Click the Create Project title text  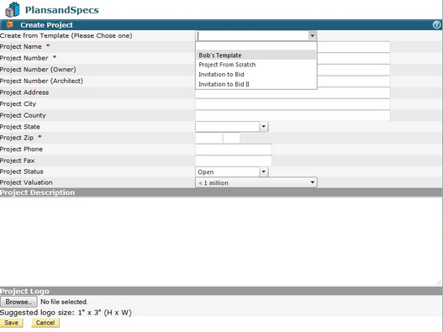point(46,25)
